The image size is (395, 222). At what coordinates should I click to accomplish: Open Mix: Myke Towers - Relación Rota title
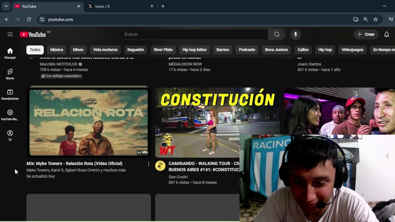click(x=74, y=163)
